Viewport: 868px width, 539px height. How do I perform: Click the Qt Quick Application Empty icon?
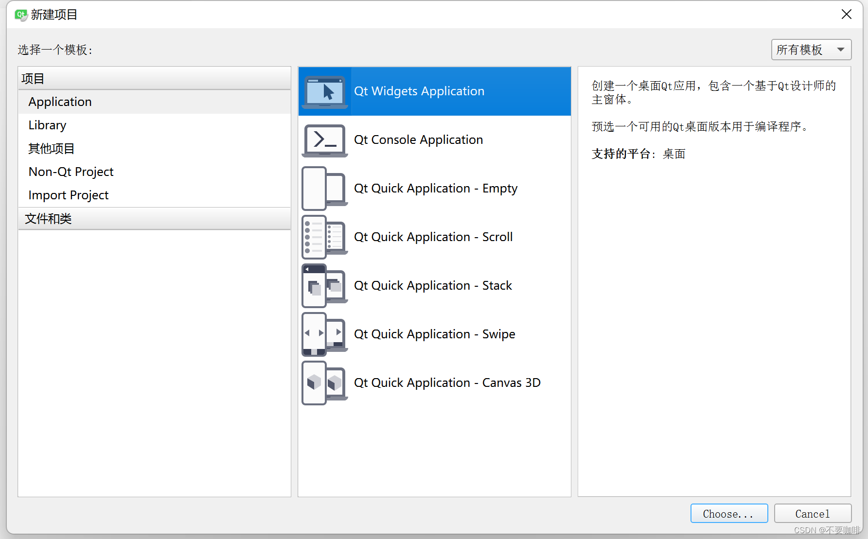coord(325,189)
